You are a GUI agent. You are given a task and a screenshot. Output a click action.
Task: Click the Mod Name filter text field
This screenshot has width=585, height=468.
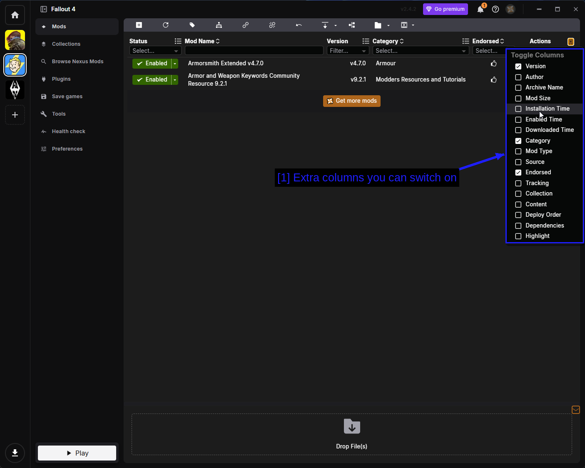click(x=254, y=50)
